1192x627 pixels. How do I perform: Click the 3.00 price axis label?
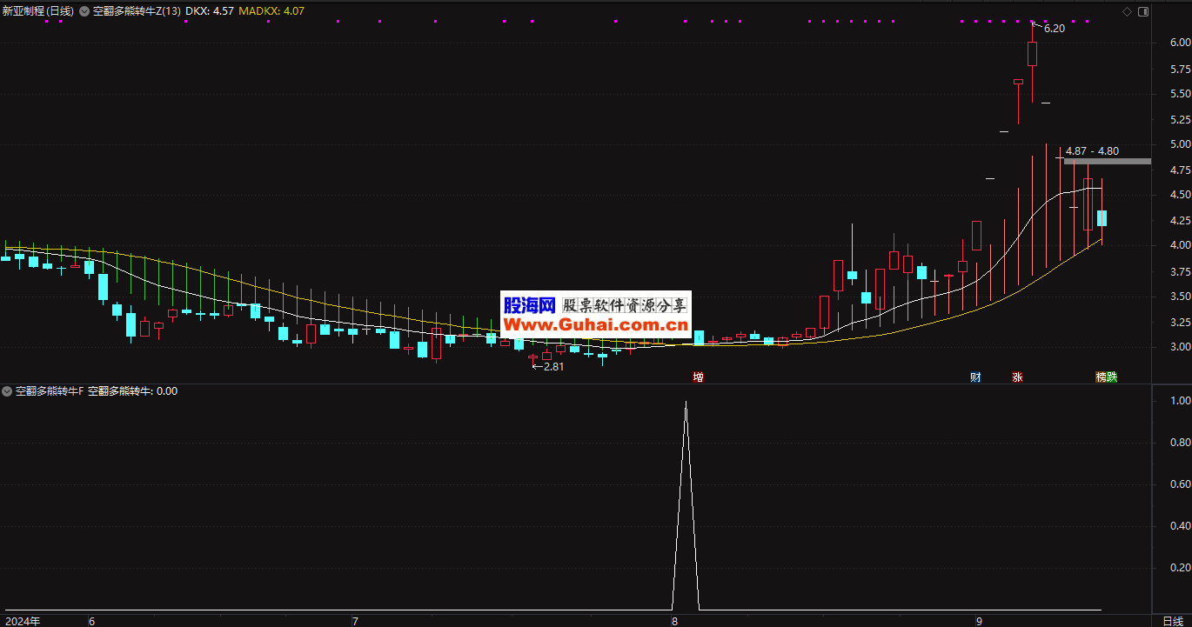tap(1180, 347)
